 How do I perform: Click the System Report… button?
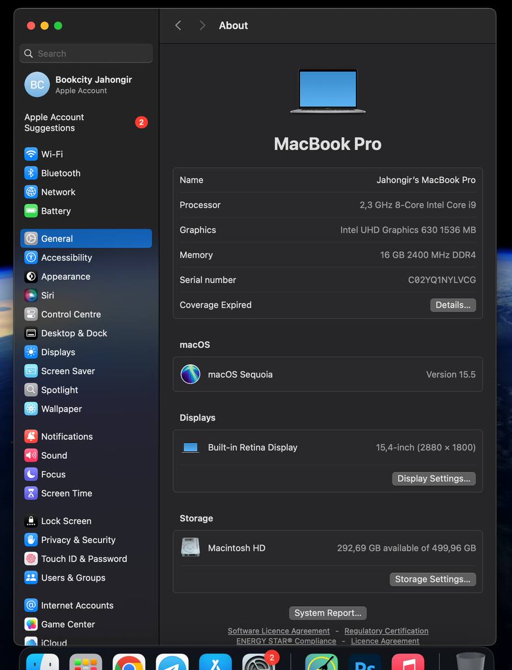click(x=328, y=613)
